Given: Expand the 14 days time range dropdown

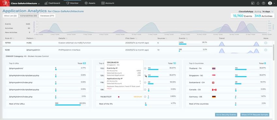Looking at the screenshot, I should (268, 11).
